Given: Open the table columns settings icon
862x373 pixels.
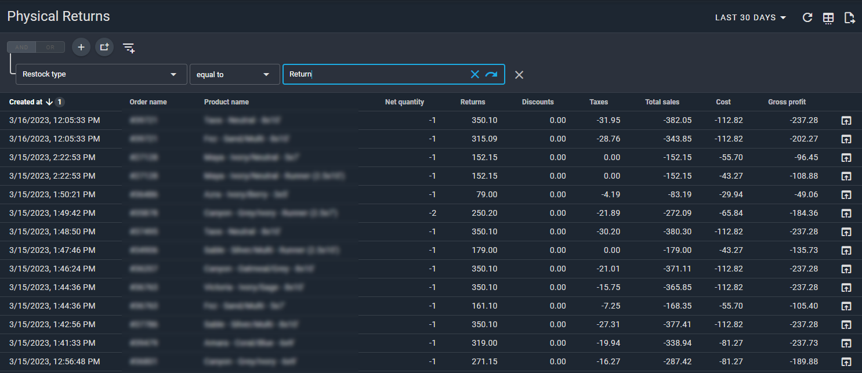Looking at the screenshot, I should tap(828, 18).
